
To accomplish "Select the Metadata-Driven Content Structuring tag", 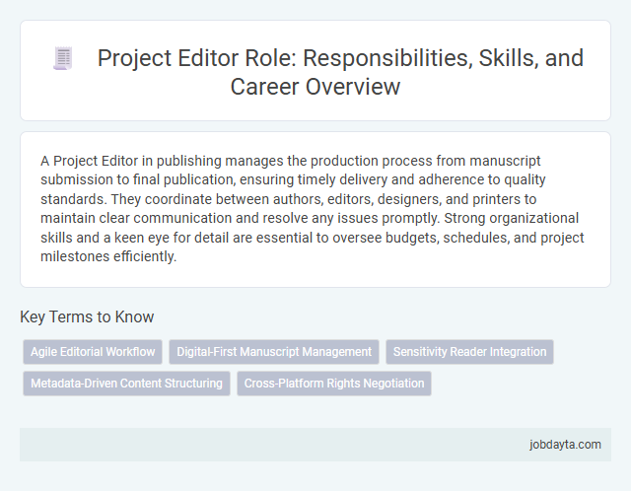I will [x=126, y=384].
